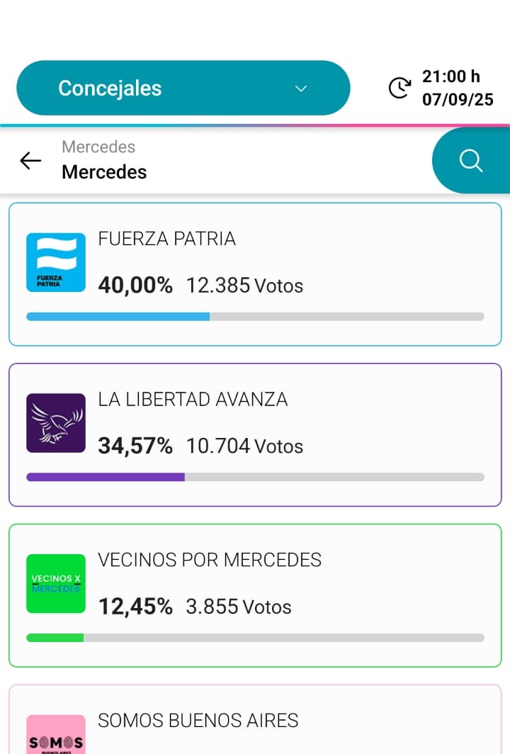
Task: Click the bold Mercedes section title
Action: (104, 172)
